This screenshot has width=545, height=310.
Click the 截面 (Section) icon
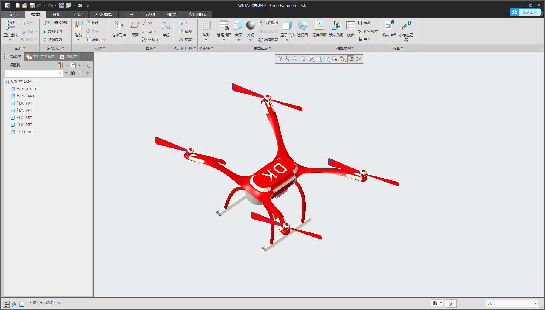pos(239,25)
